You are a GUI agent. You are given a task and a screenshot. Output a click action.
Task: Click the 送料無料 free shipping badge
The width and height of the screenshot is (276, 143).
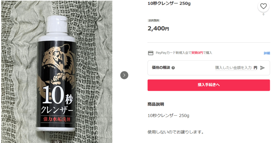[154, 20]
